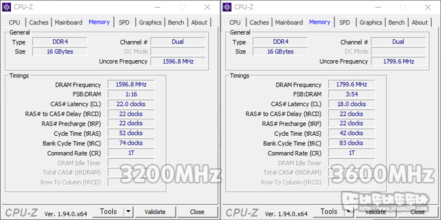Image resolution: width=441 pixels, height=220 pixels.
Task: Click the CPU-Z app icon in right window title bar
Action: [227, 7]
